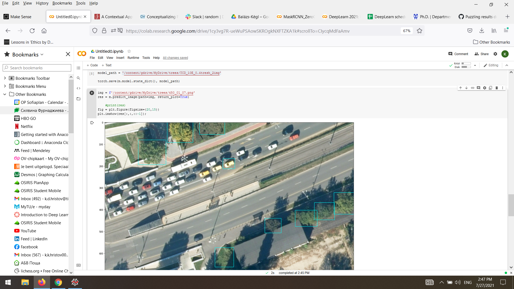Collapse the Other Bookmarks folder

tap(5, 94)
